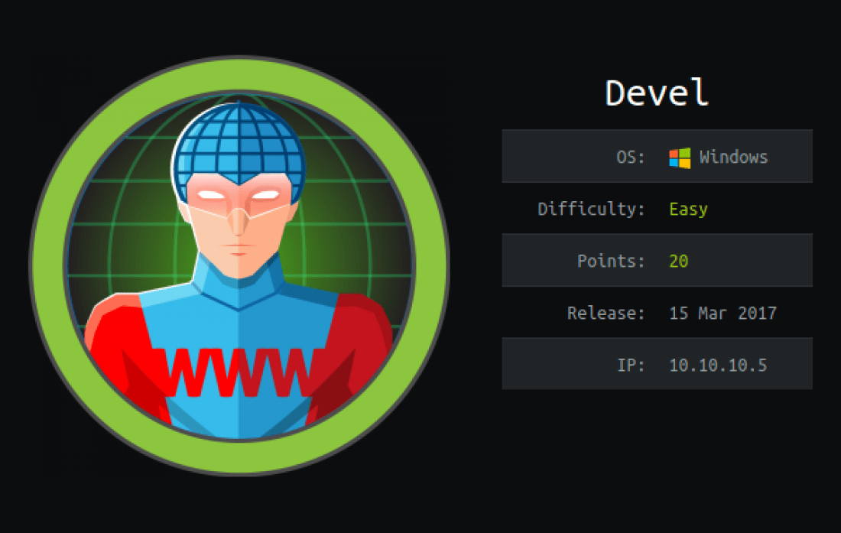Select the 10.10.10.5 IP address
The width and height of the screenshot is (841, 533).
[x=718, y=366]
